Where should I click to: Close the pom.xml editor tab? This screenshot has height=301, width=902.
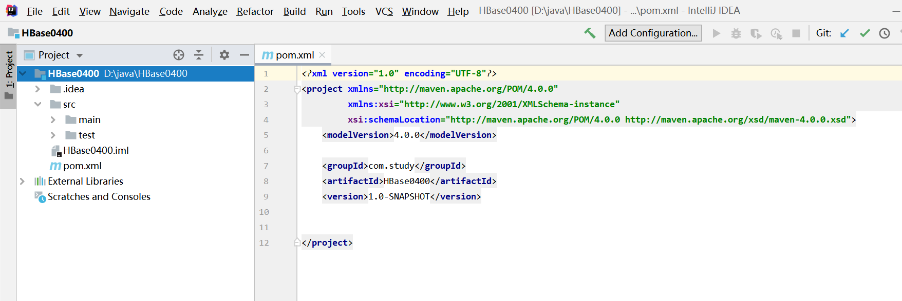tap(322, 55)
